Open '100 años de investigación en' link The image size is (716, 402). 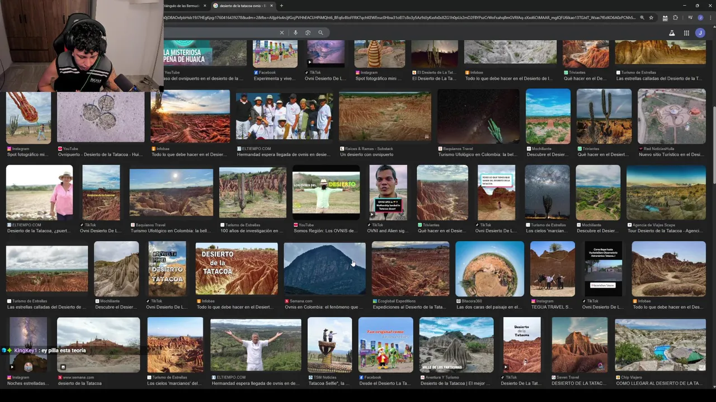pos(252,231)
